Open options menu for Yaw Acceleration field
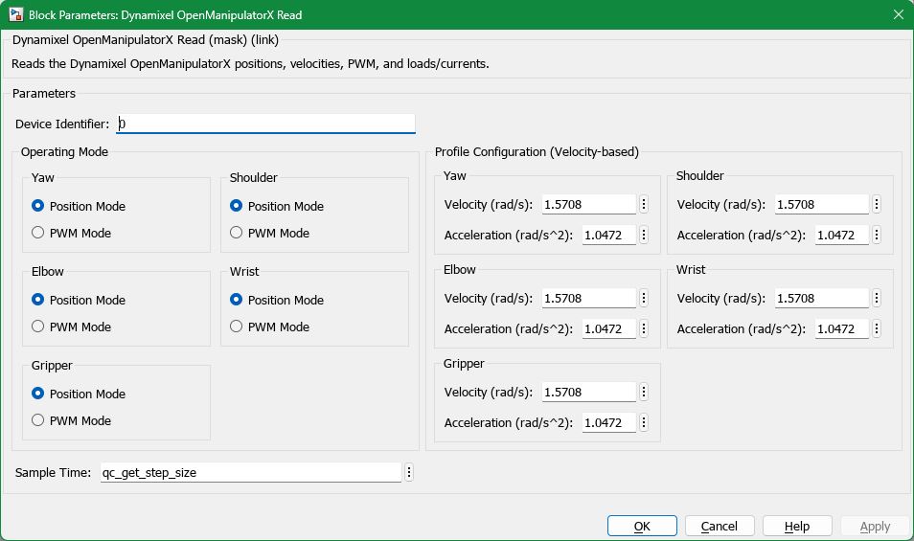 tap(644, 235)
